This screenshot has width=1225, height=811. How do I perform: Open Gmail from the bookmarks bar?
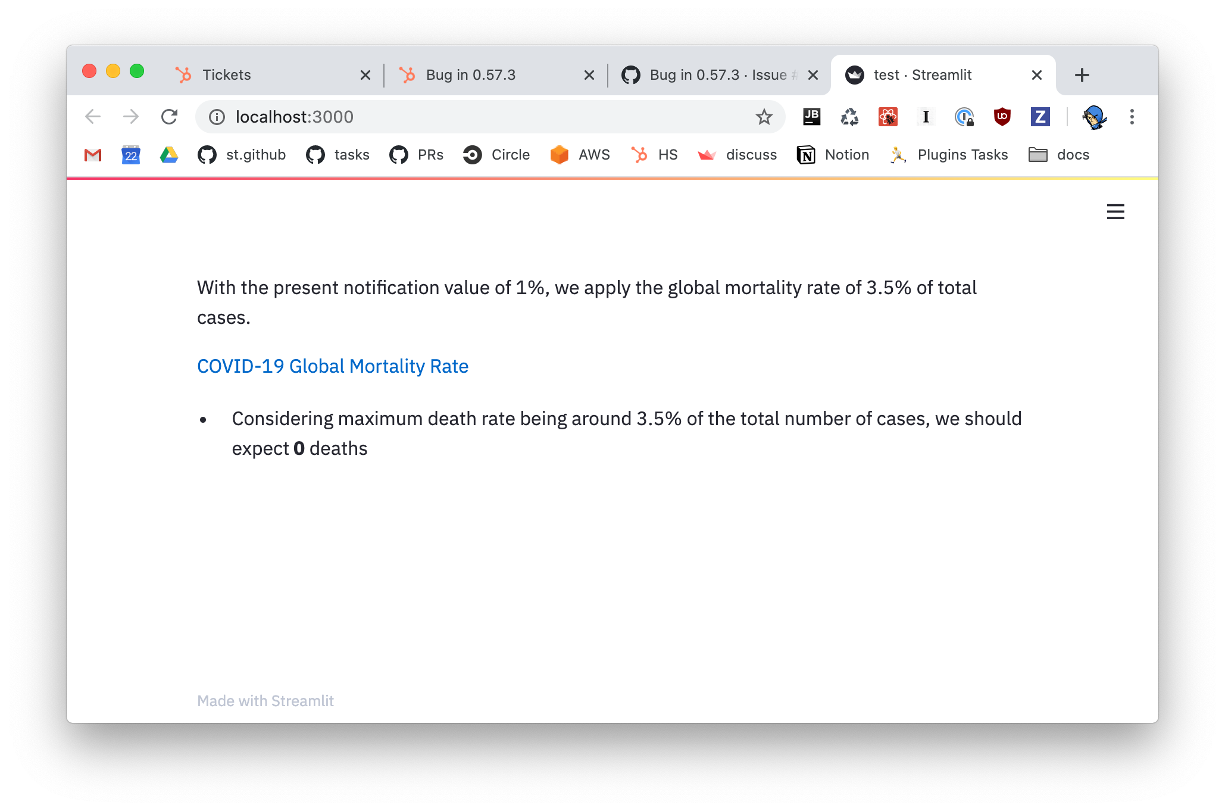tap(92, 155)
